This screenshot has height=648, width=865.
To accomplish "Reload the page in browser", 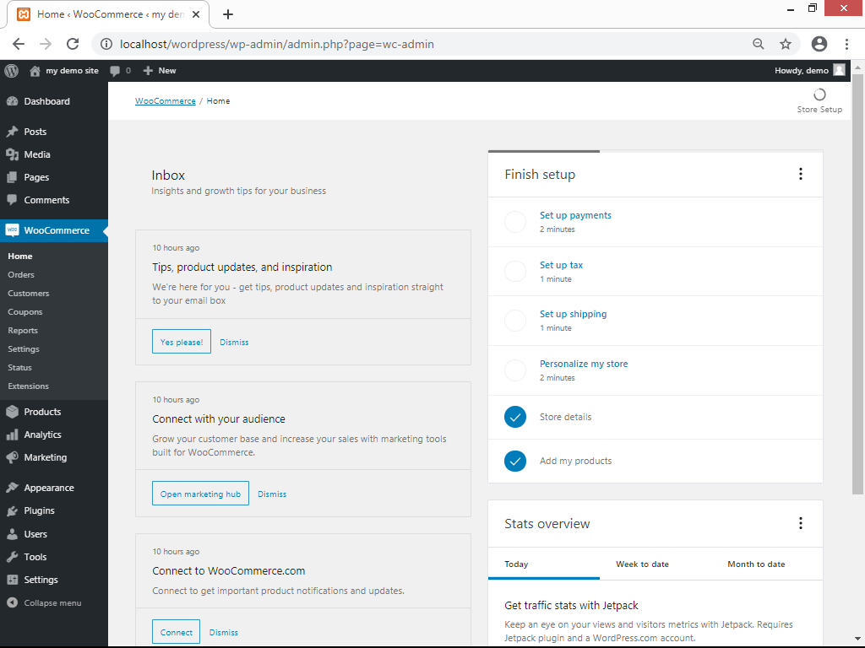I will (x=73, y=44).
